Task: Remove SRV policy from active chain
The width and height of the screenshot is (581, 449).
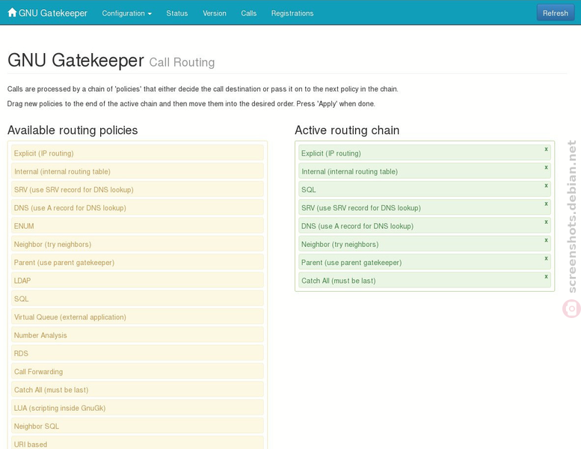Action: [546, 204]
